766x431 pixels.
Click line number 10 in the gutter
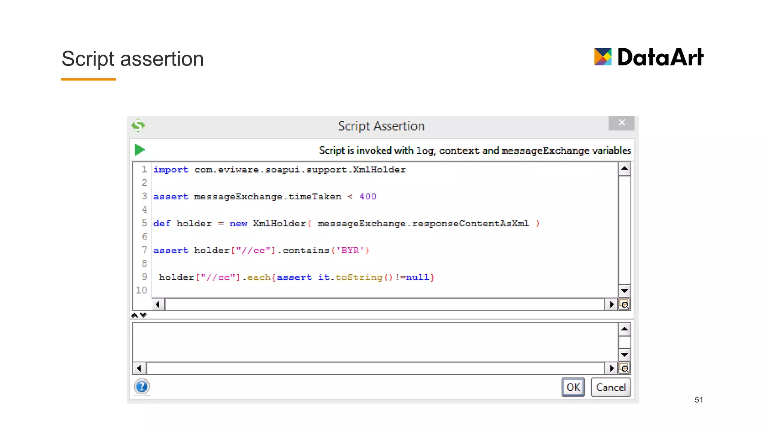[141, 290]
